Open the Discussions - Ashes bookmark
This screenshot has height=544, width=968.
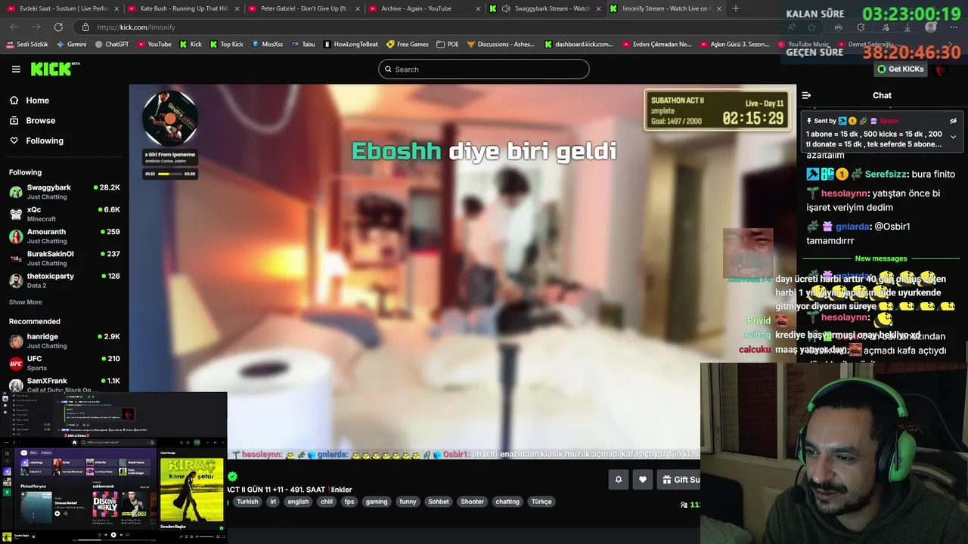point(501,44)
